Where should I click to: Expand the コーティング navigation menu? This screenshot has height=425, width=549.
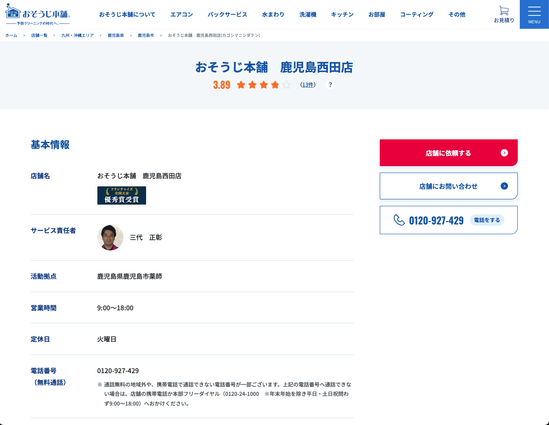pos(417,15)
